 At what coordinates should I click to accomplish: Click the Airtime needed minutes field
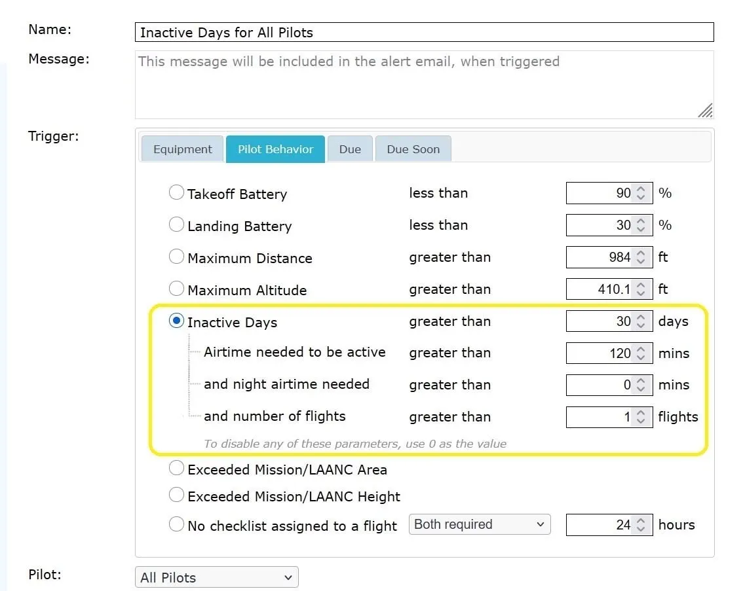(609, 353)
